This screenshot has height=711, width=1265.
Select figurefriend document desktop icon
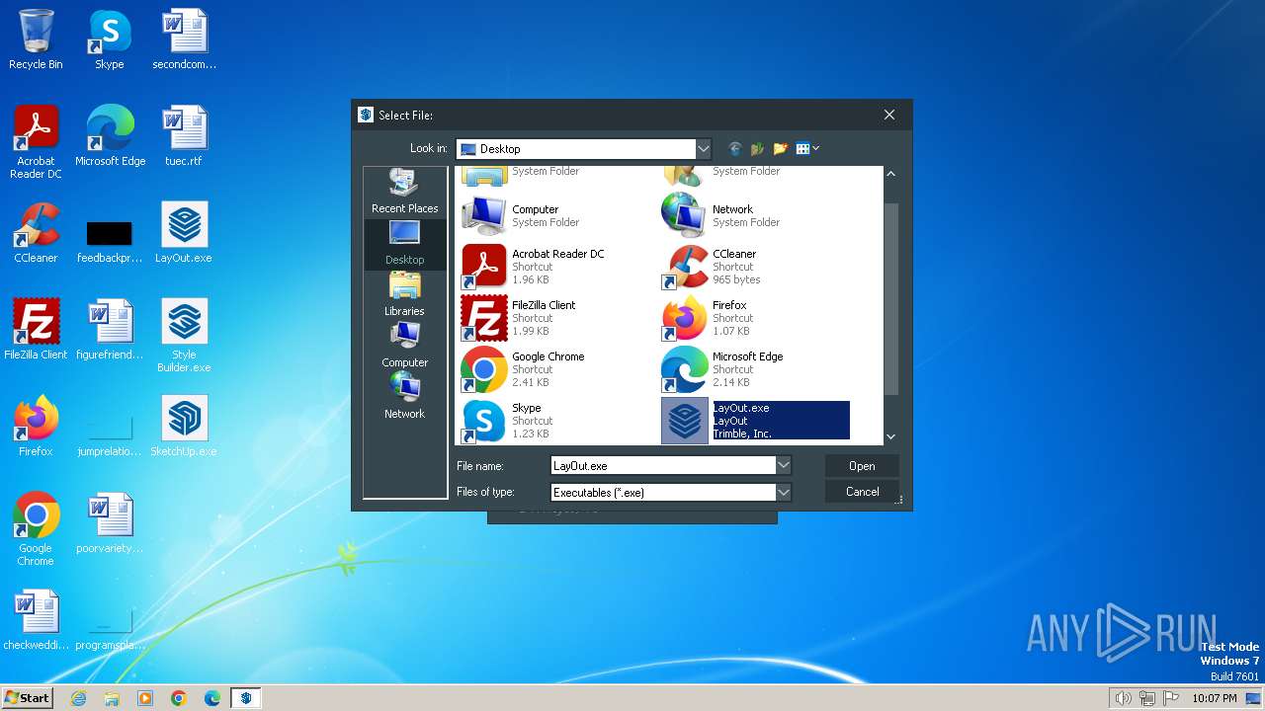(x=110, y=330)
